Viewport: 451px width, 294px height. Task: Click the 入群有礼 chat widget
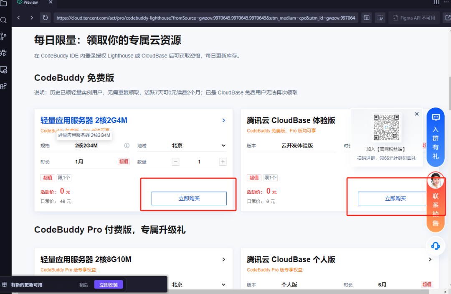pyautogui.click(x=436, y=137)
